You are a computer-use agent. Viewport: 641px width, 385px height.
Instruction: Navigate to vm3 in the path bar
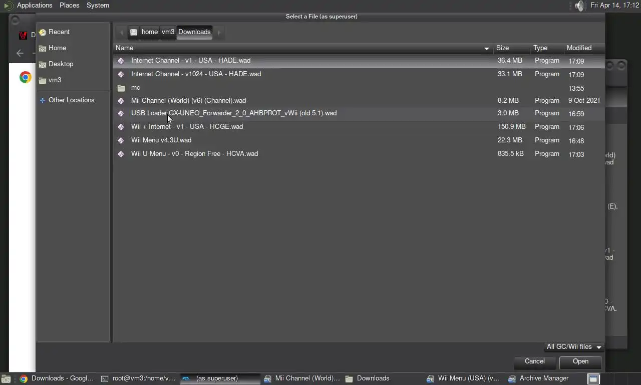click(x=168, y=32)
